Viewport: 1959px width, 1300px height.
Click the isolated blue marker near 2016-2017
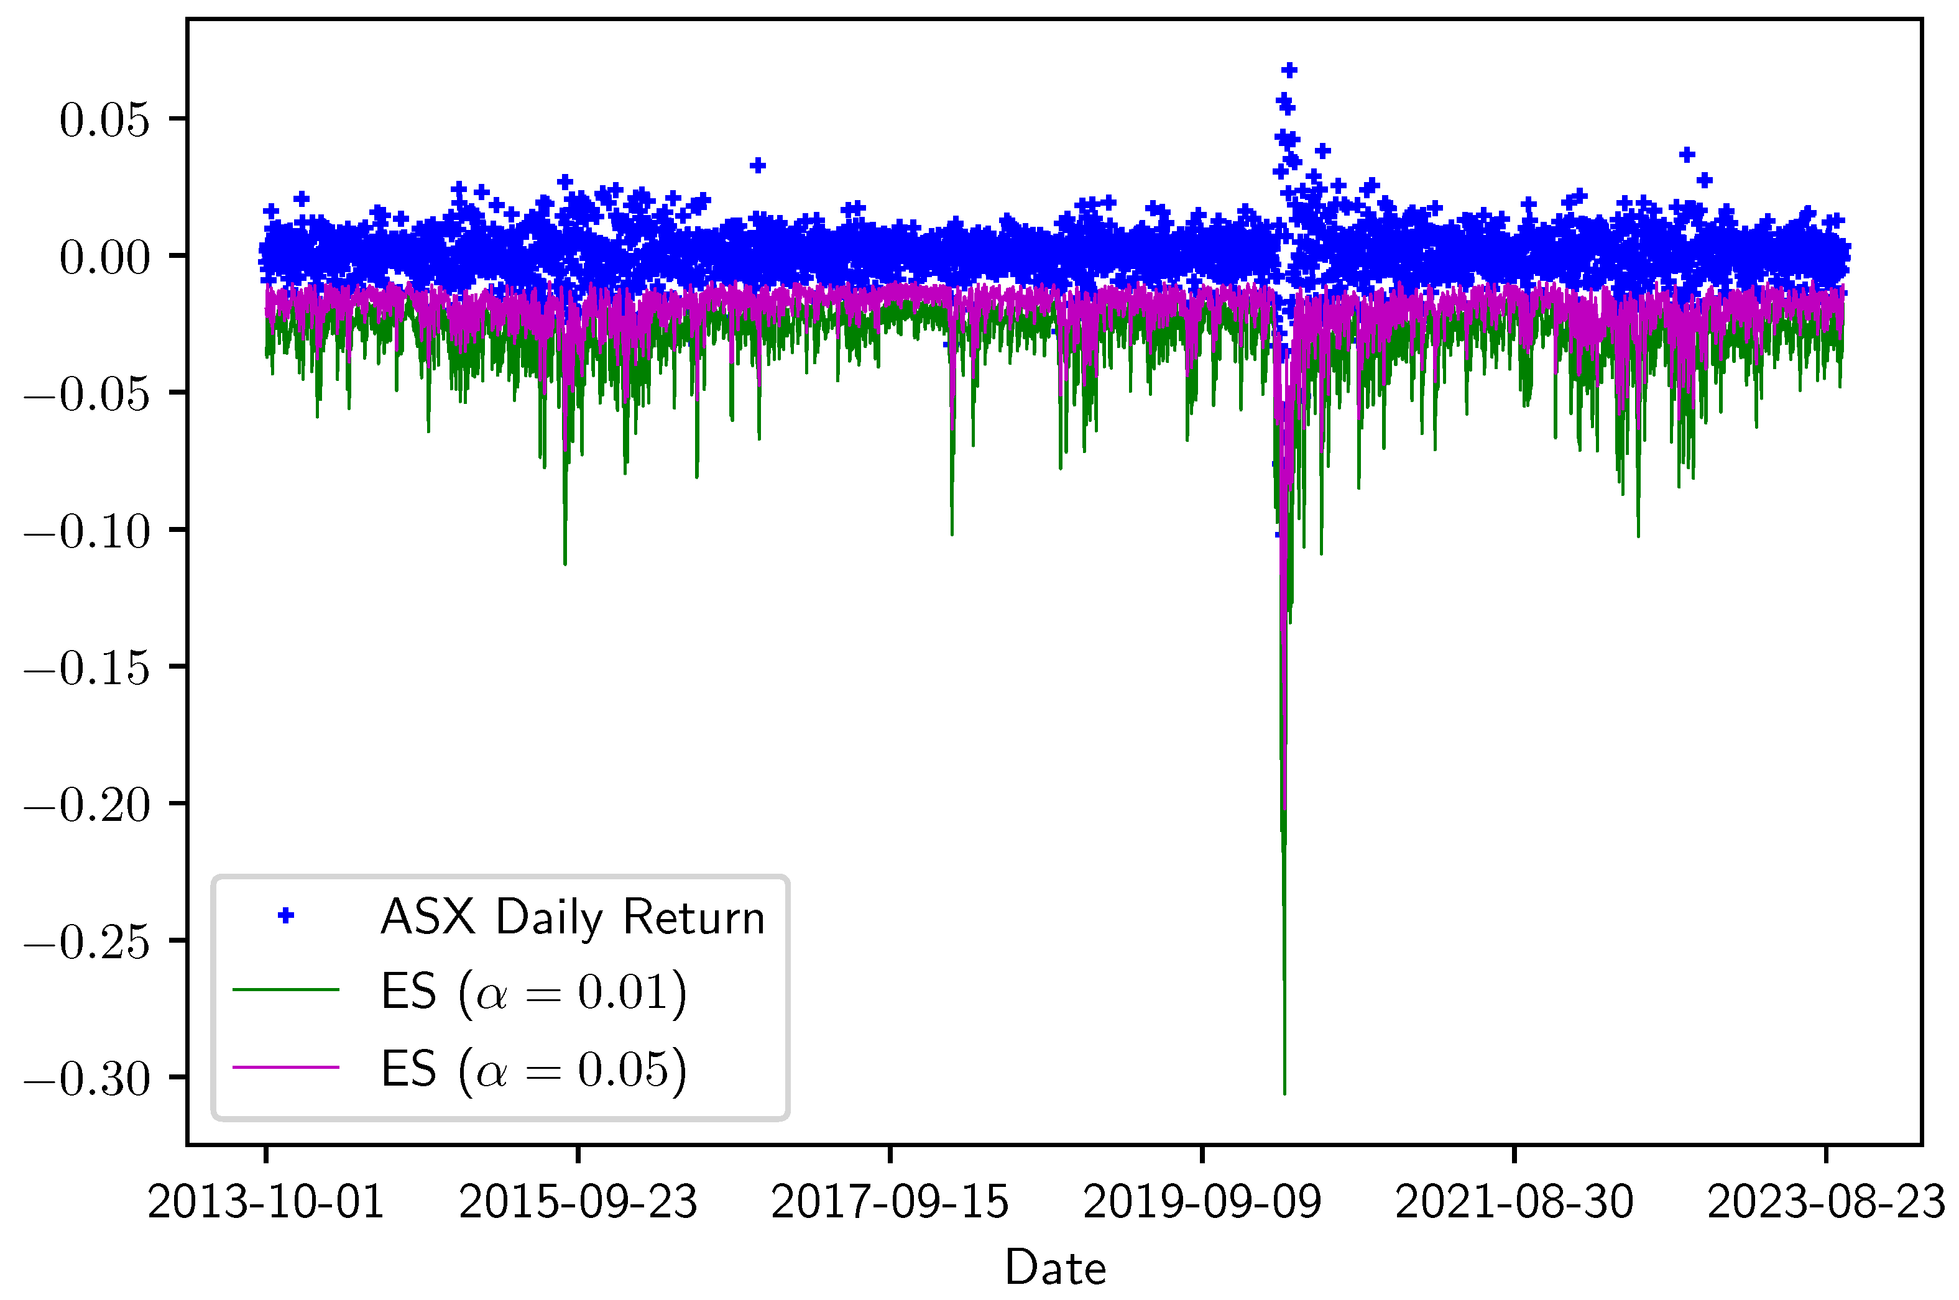pos(757,166)
